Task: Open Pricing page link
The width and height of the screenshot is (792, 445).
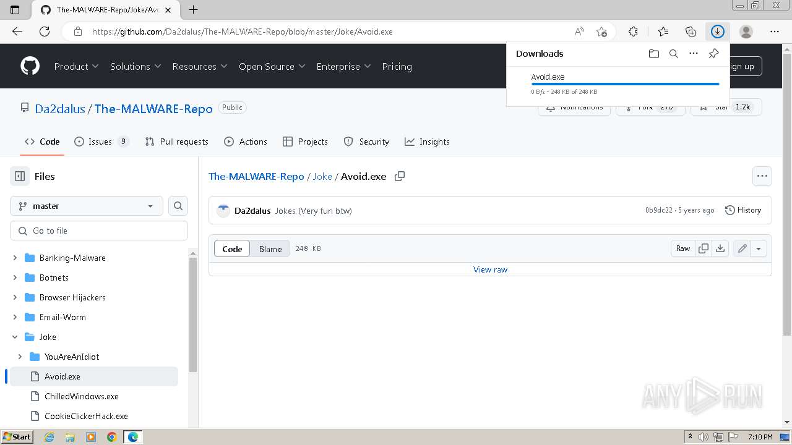Action: [397, 66]
